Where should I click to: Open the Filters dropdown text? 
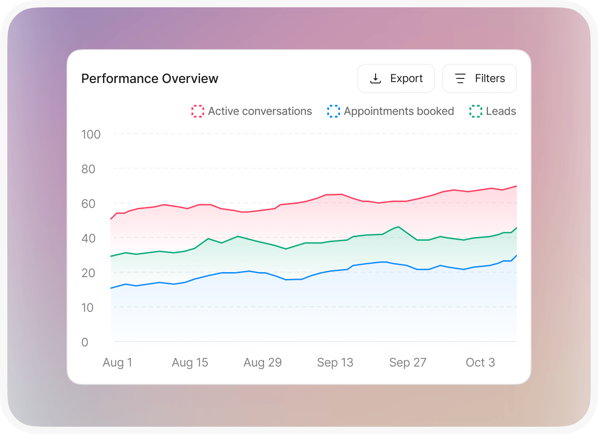490,78
